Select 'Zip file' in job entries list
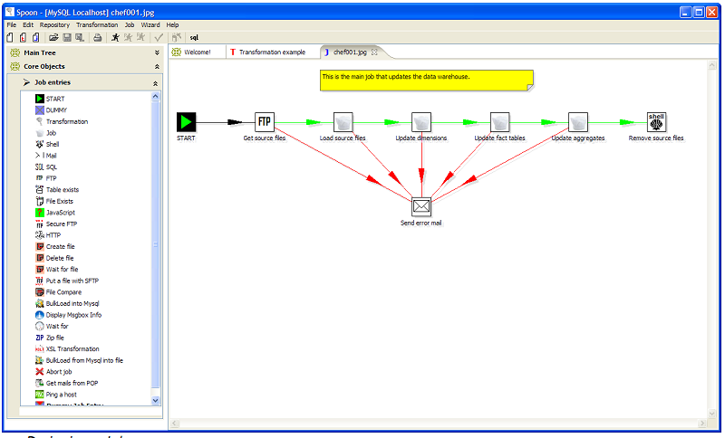Viewport: 725px width, 438px height. (x=54, y=338)
